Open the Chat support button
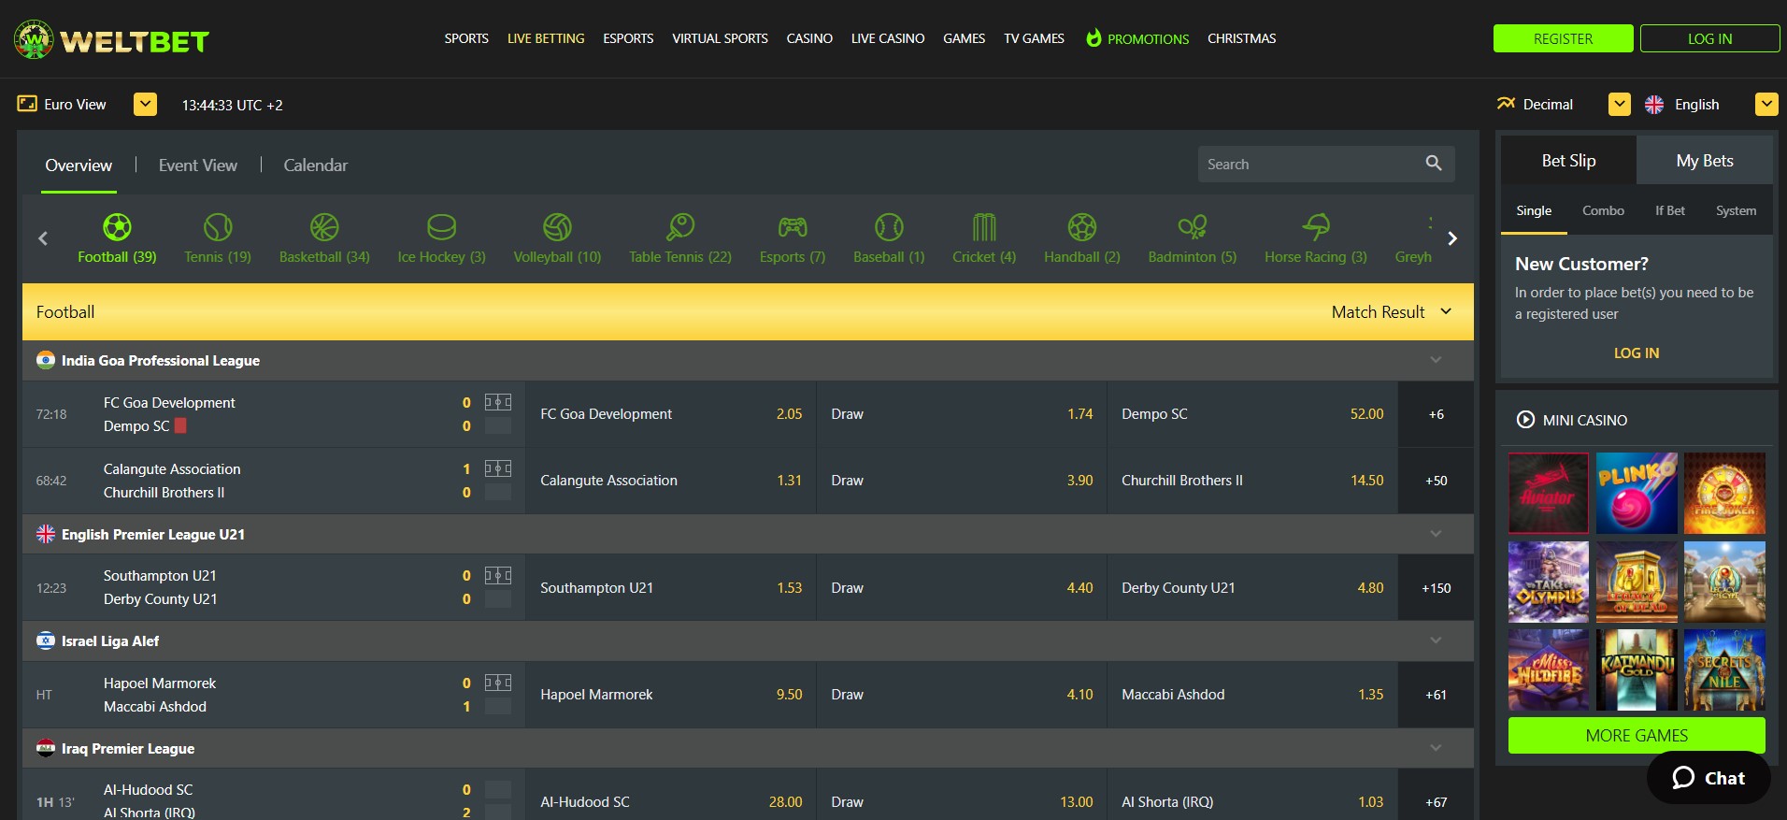The width and height of the screenshot is (1787, 820). point(1708,778)
